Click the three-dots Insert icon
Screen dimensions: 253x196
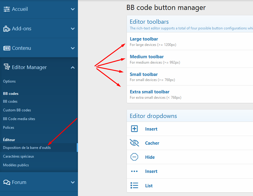(x=134, y=171)
